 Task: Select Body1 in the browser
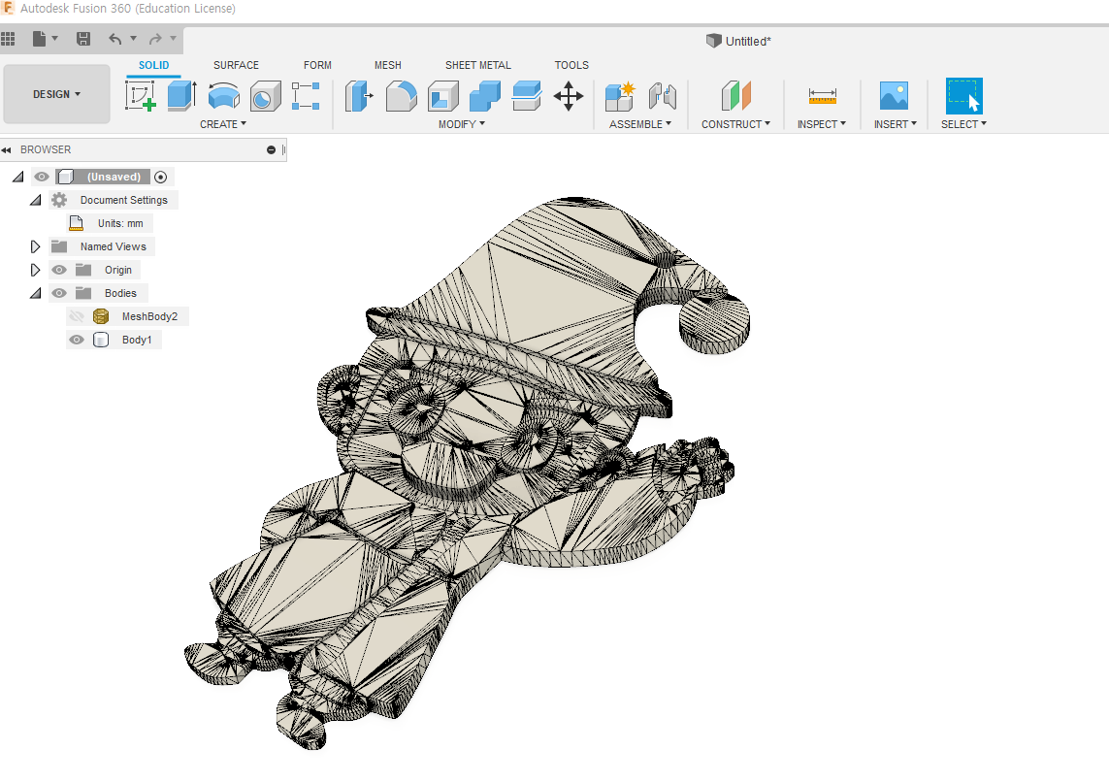tap(137, 340)
